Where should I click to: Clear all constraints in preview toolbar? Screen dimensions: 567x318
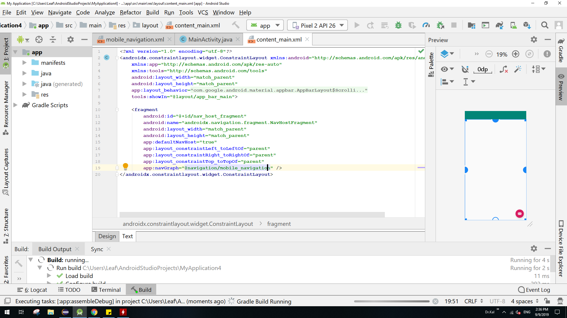[504, 69]
